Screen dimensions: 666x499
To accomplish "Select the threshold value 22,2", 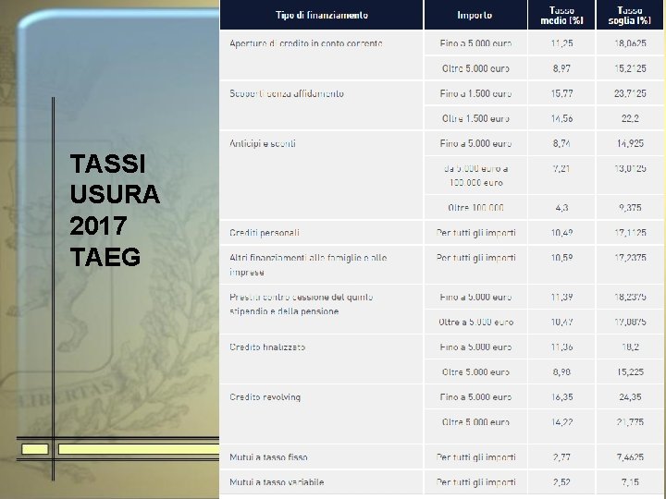I will (x=630, y=118).
